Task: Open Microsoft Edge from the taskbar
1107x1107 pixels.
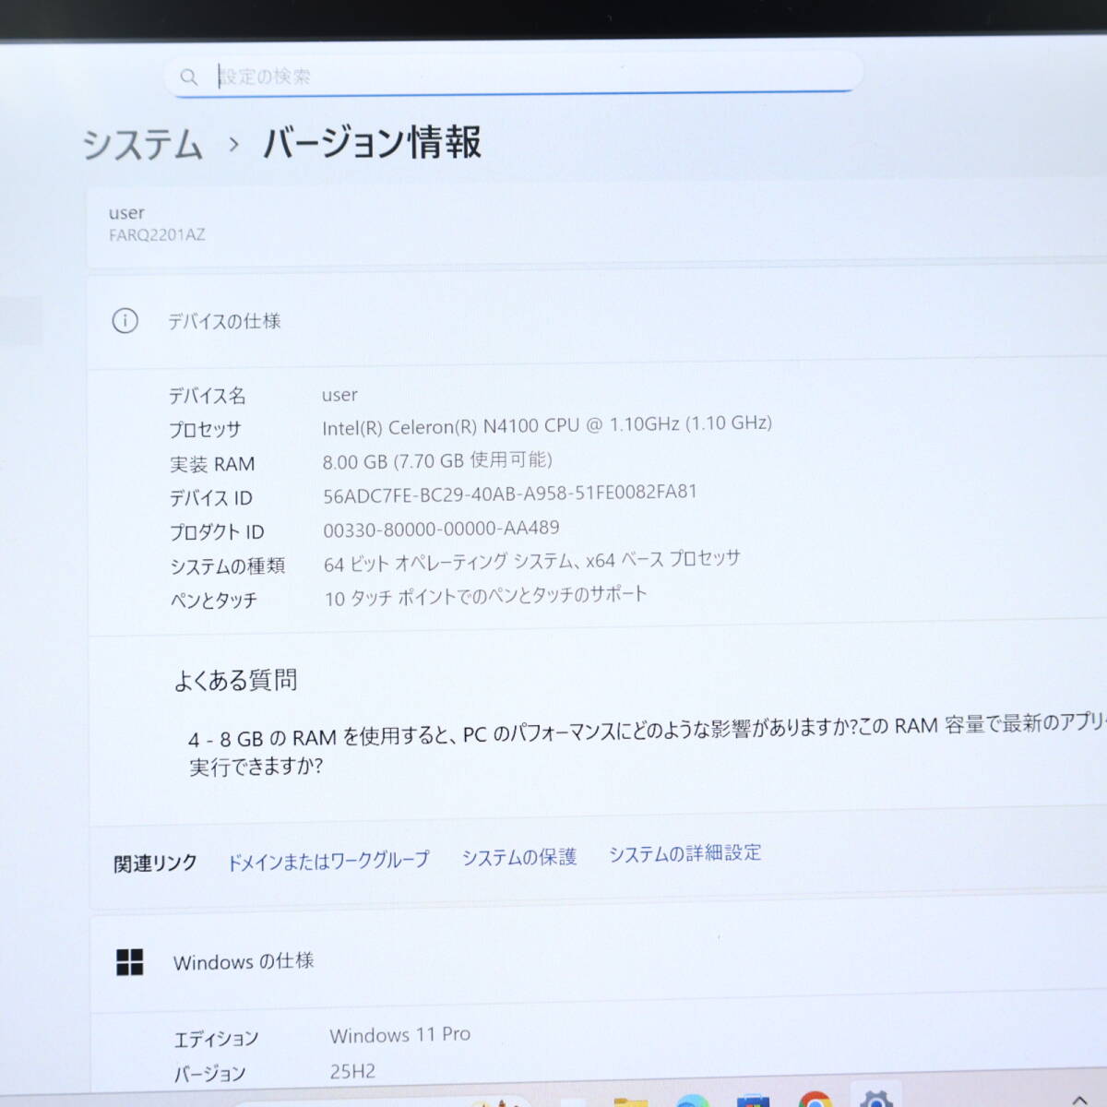Action: click(x=692, y=1101)
